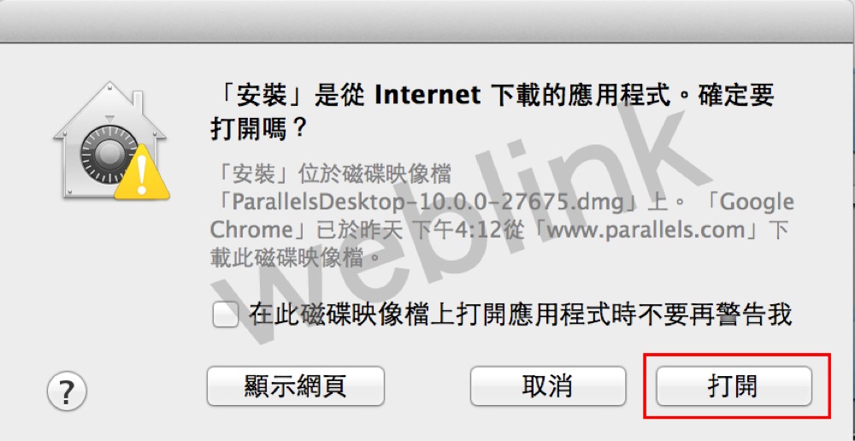Click the 在此磁碟映像檔上打開應用程式時不要再警告我 label

pyautogui.click(x=520, y=315)
